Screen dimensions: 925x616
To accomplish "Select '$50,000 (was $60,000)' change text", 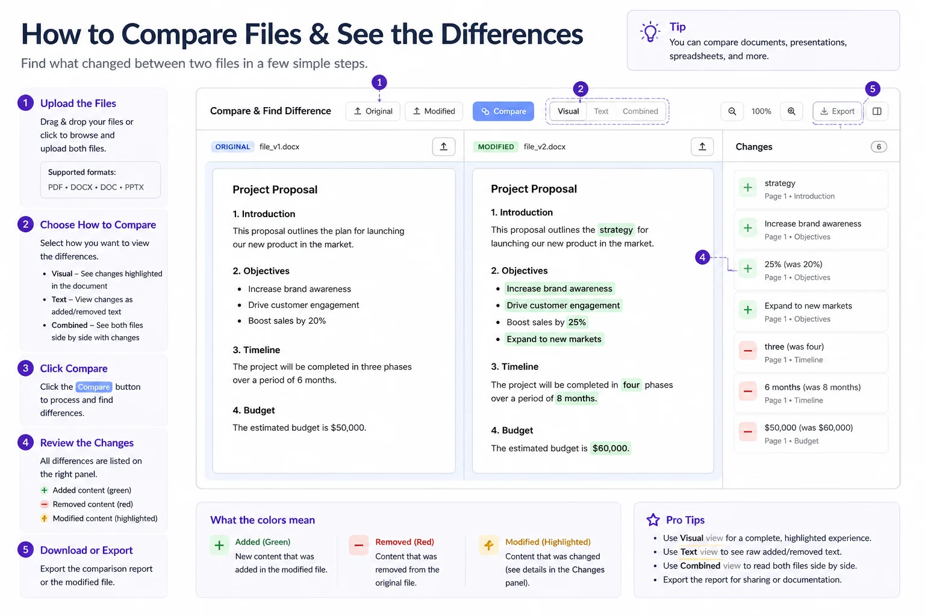I will (x=809, y=428).
